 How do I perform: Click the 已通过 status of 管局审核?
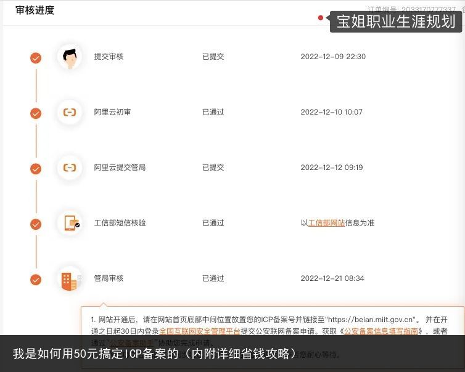(x=213, y=278)
